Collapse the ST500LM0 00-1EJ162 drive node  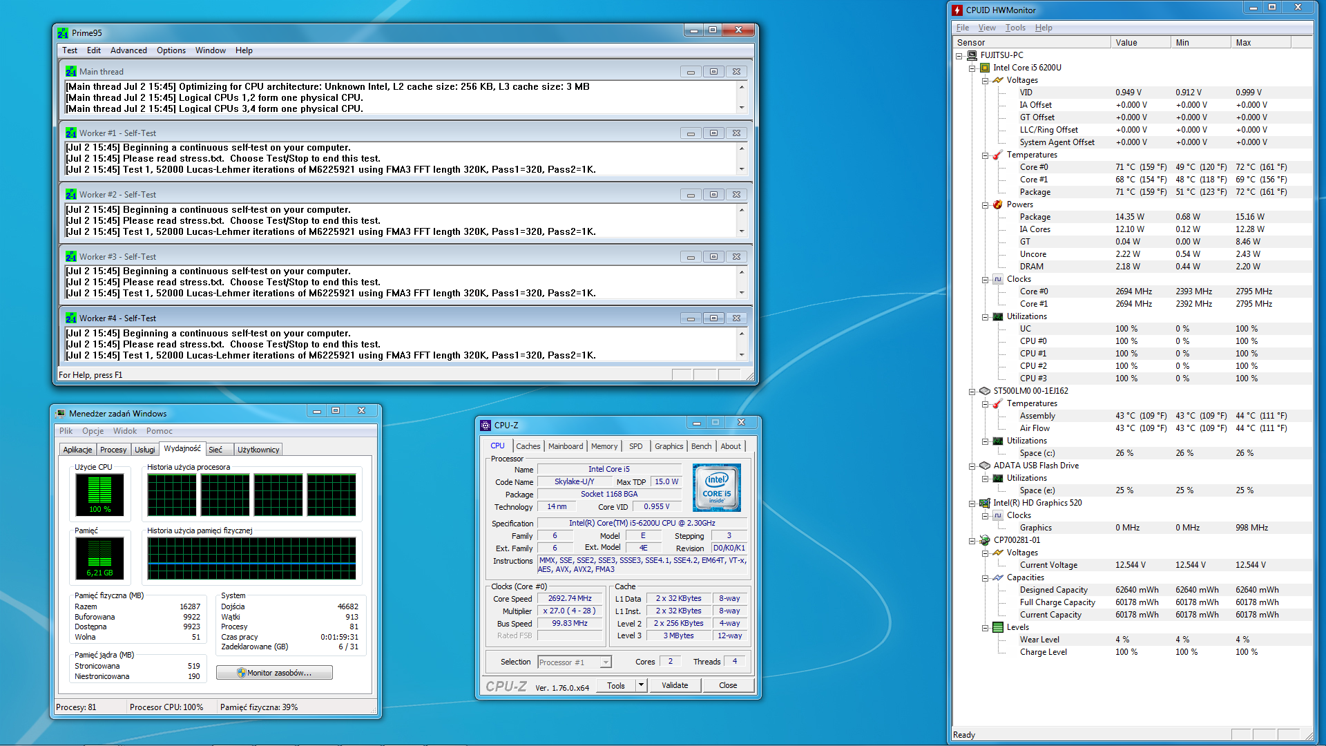pos(972,392)
